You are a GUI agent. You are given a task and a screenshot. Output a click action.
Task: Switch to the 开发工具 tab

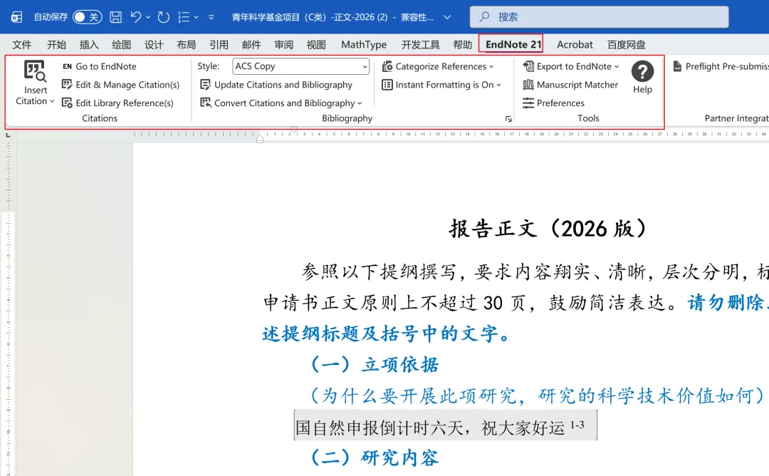(420, 45)
